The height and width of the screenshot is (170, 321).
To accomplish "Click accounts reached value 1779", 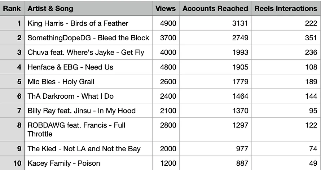I will tap(215, 81).
